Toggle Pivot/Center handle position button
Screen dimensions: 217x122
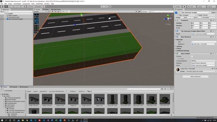[31, 6]
